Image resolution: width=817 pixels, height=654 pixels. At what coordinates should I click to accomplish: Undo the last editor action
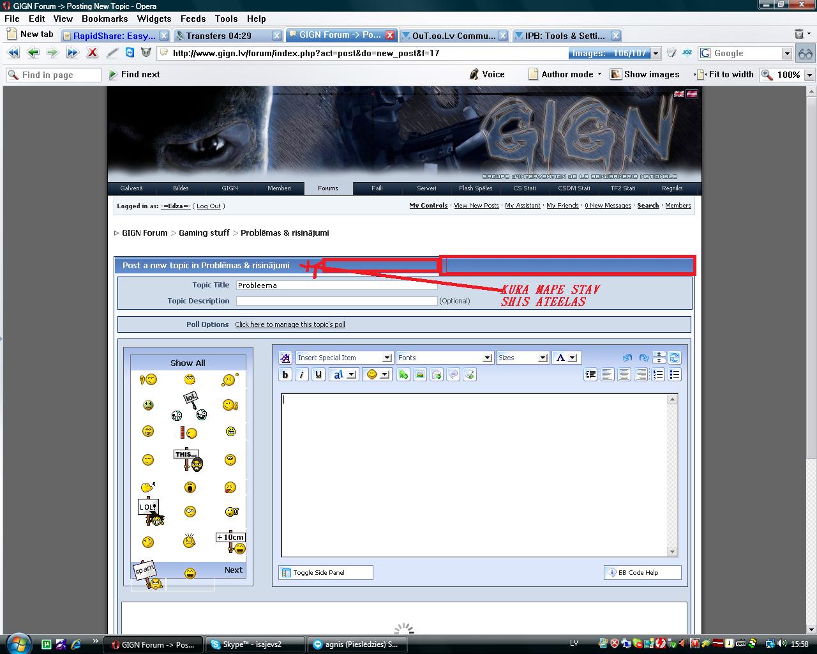[x=627, y=358]
